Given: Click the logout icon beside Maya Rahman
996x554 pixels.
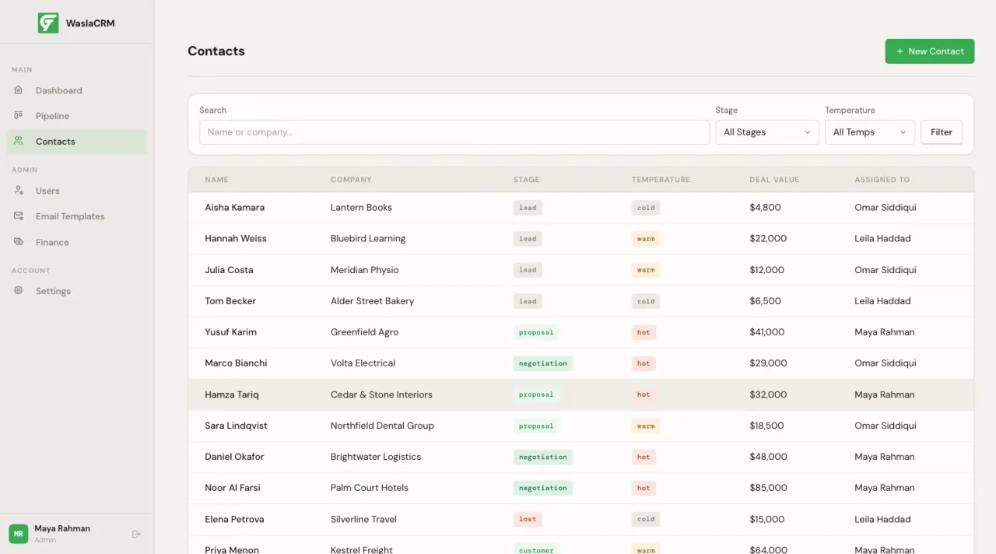Looking at the screenshot, I should pyautogui.click(x=136, y=534).
